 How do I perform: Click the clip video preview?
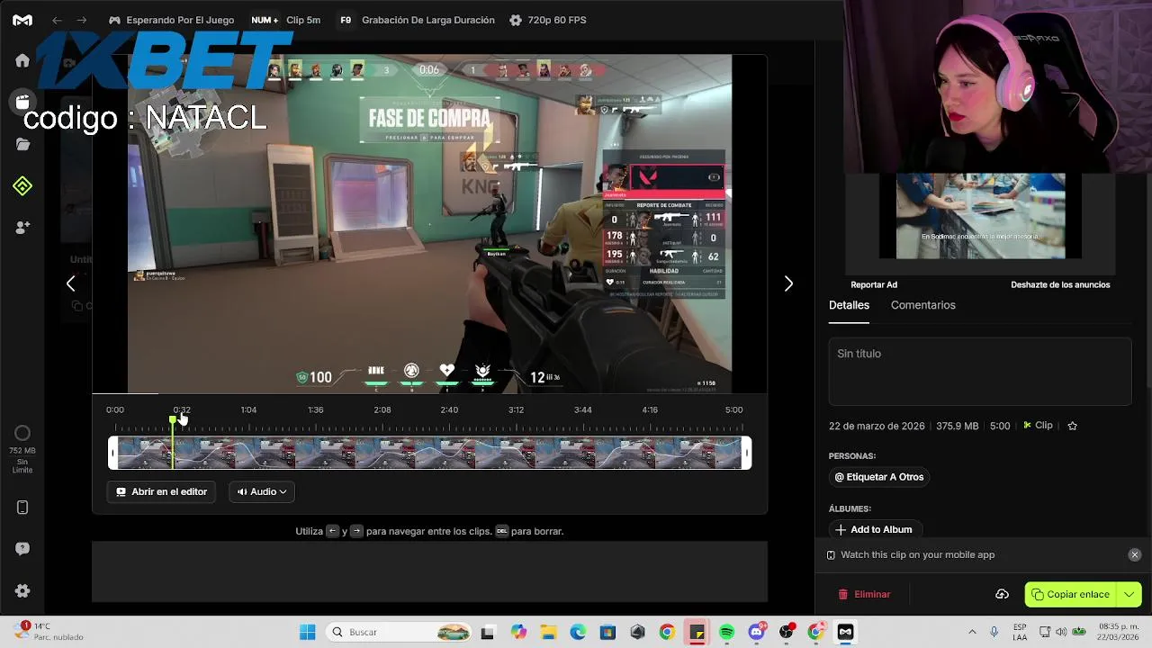click(429, 224)
